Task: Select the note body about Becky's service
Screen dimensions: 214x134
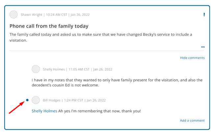Action: coord(101,37)
